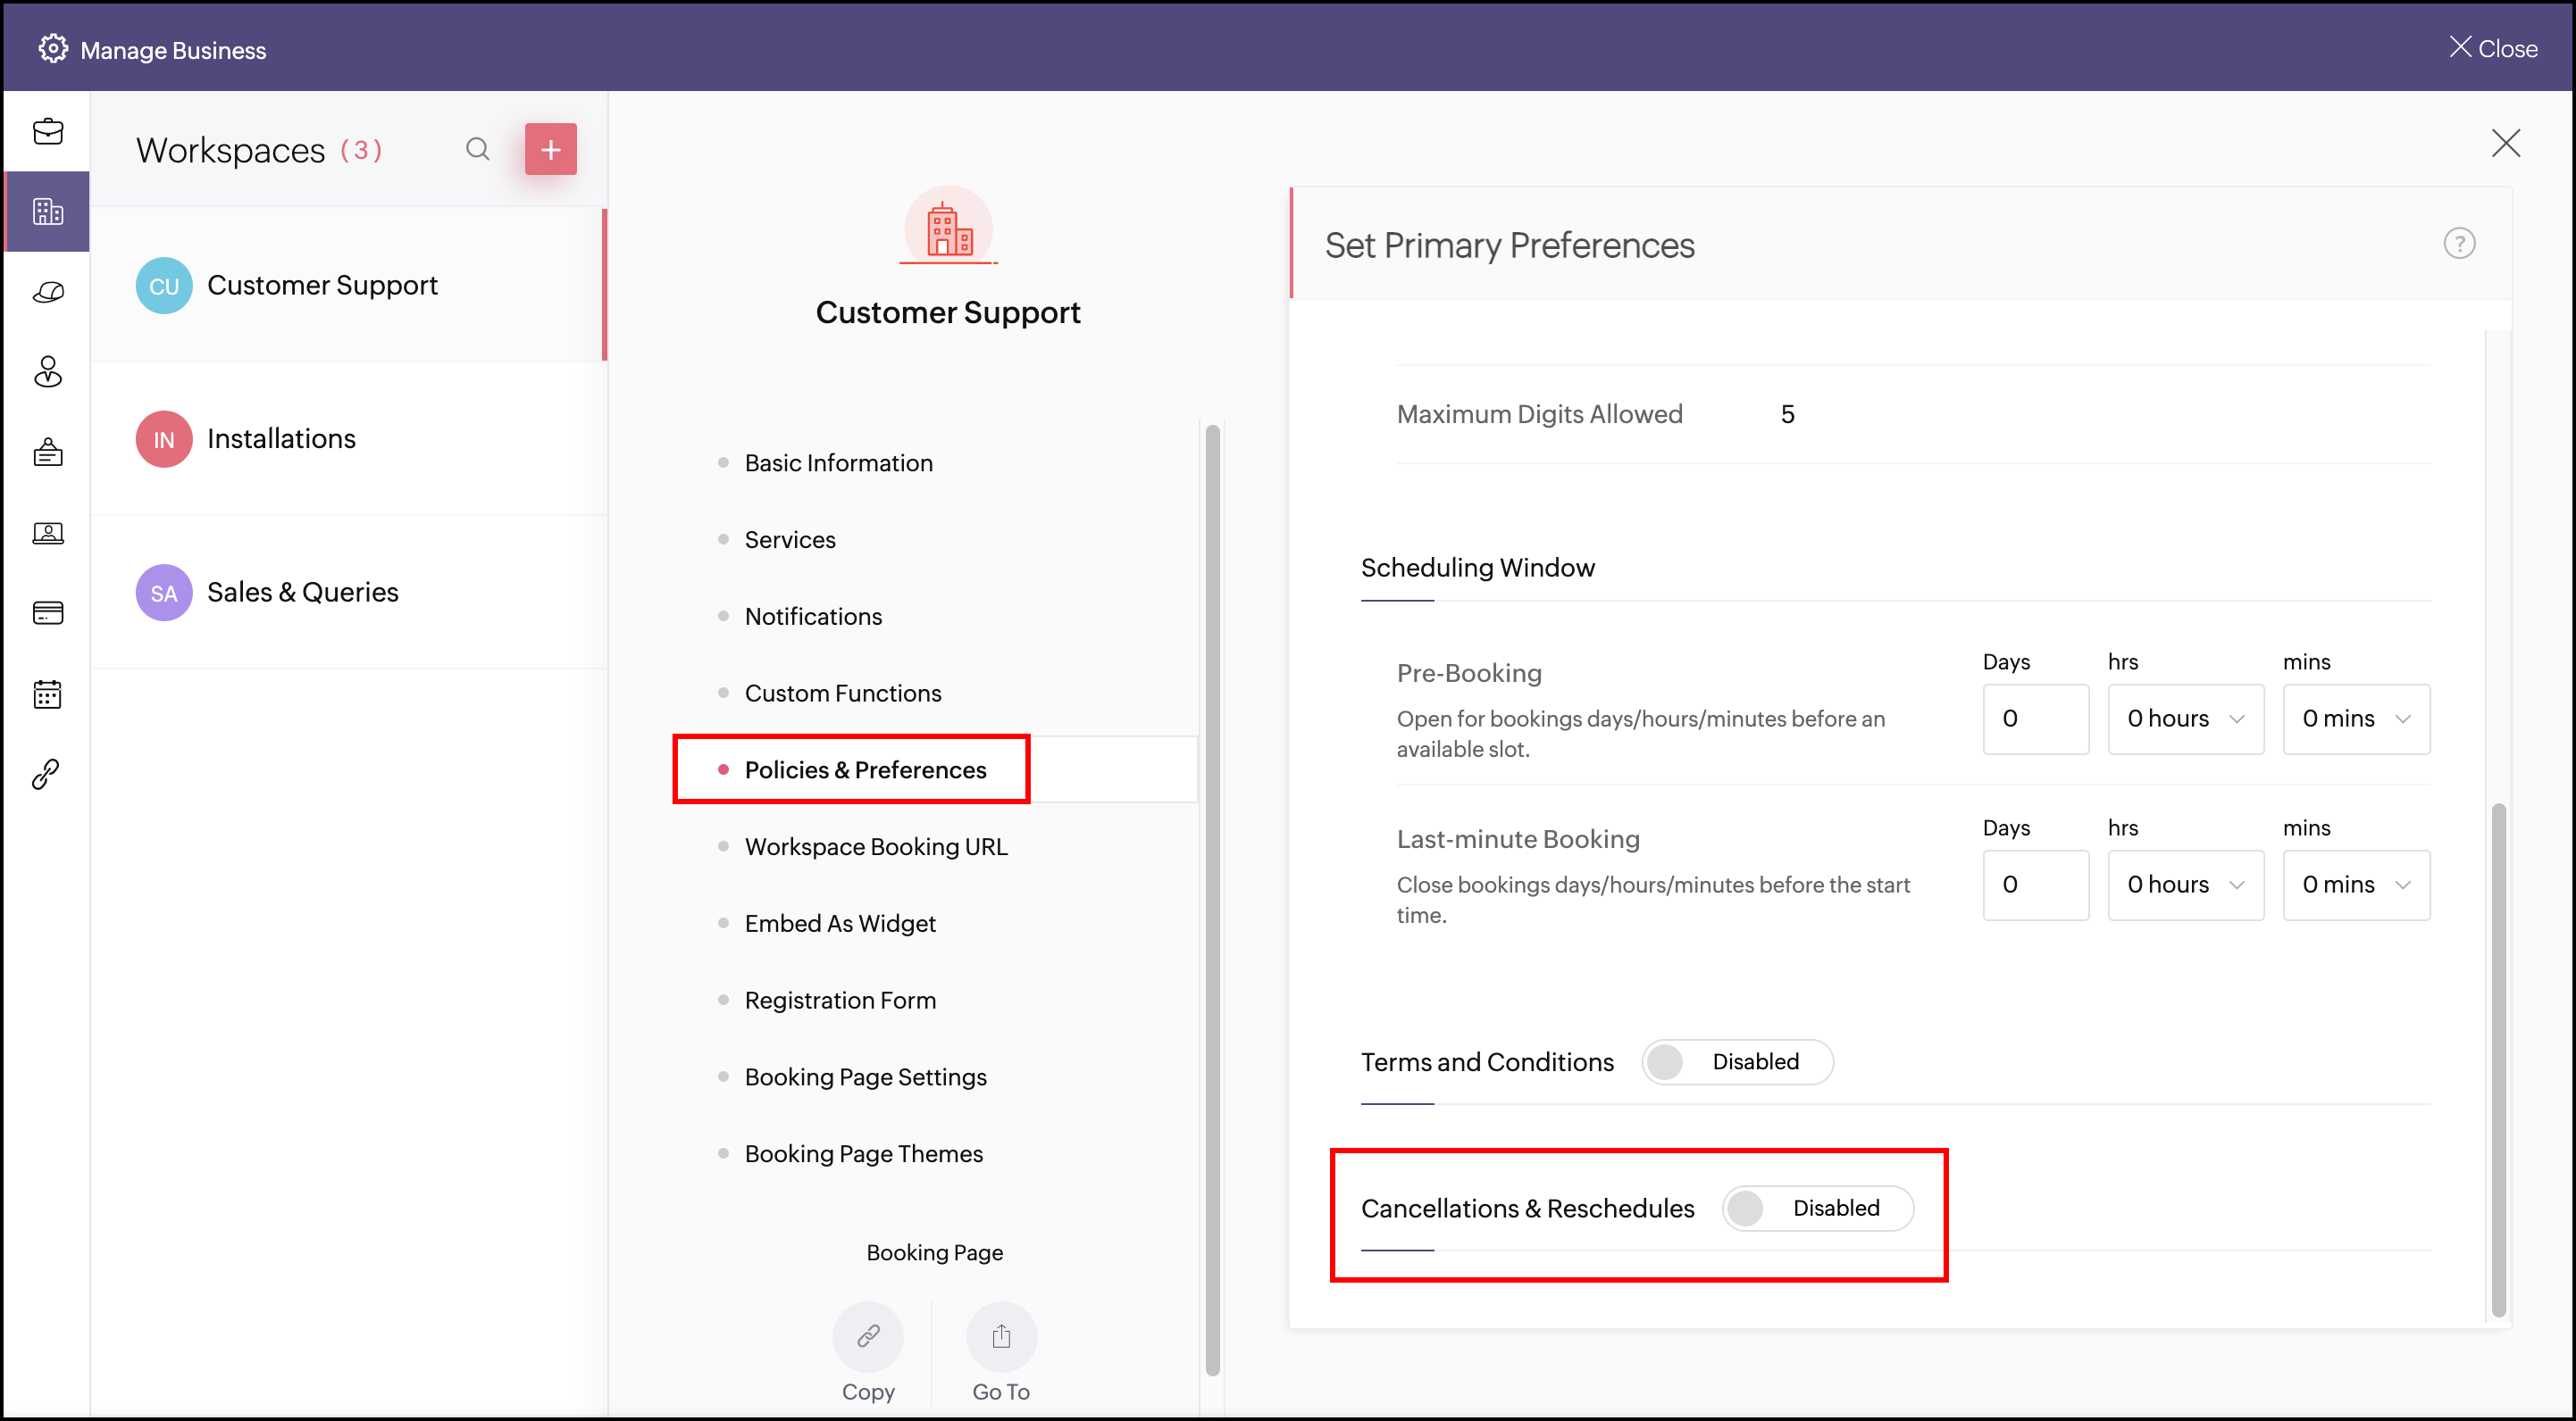Select the Installations workspace
This screenshot has width=2576, height=1421.
pos(281,438)
